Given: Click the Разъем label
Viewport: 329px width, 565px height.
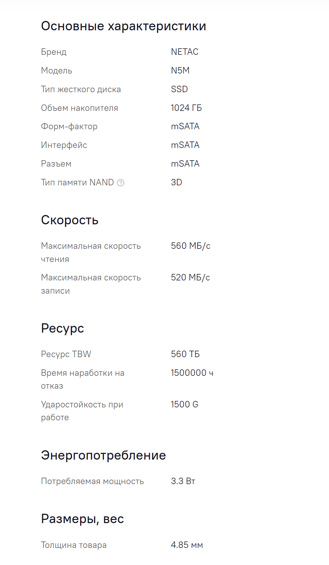Looking at the screenshot, I should coord(56,164).
